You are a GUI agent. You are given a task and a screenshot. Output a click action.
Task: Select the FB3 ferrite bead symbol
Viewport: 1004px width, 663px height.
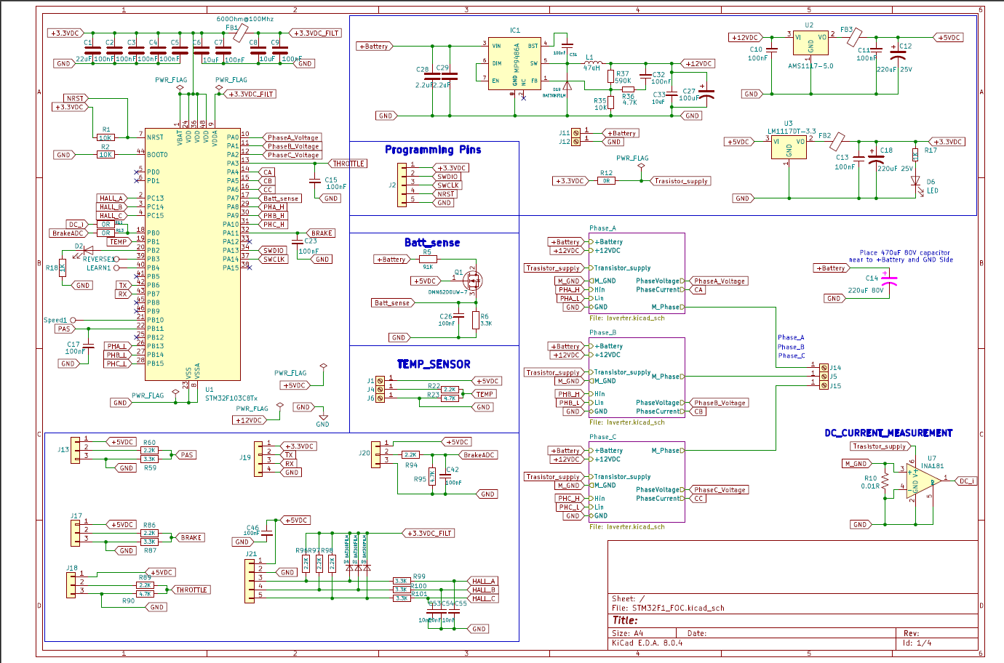tap(854, 37)
